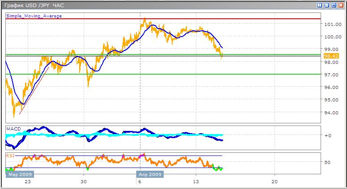Select the Simple_Moving_Average indicator label

(34, 16)
